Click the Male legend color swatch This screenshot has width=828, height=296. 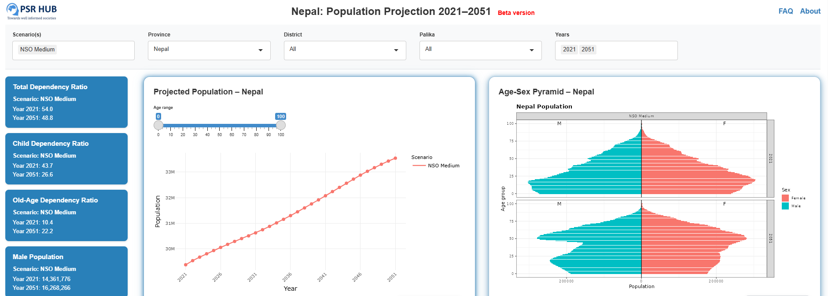[x=785, y=206]
